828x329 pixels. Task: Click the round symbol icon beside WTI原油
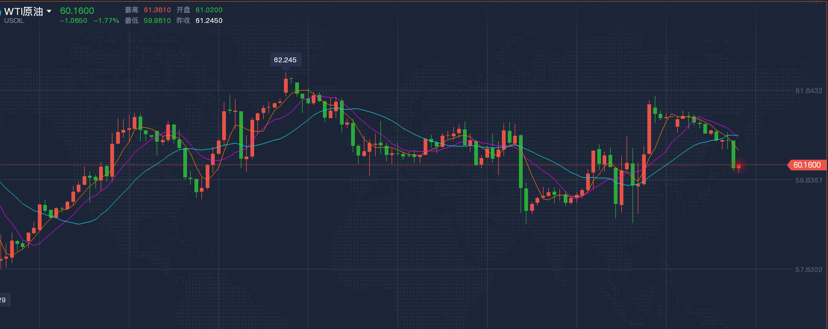(1, 11)
